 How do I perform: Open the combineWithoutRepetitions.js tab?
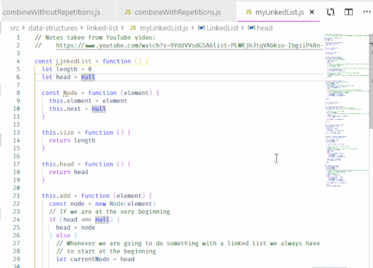pos(51,12)
